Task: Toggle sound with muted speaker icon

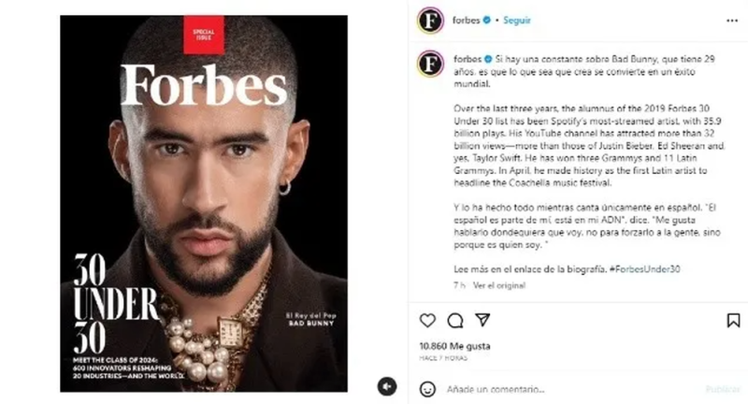Action: pos(387,386)
